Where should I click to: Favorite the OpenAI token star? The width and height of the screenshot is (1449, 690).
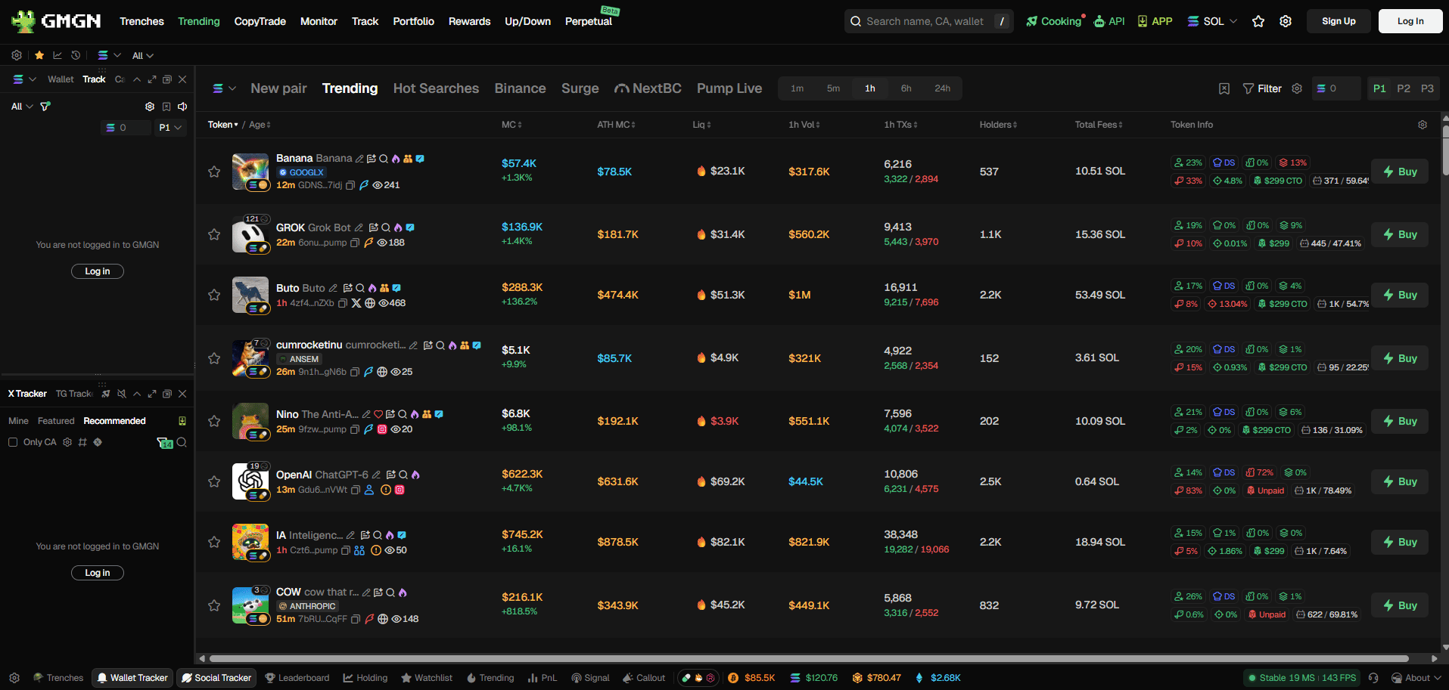coord(214,481)
